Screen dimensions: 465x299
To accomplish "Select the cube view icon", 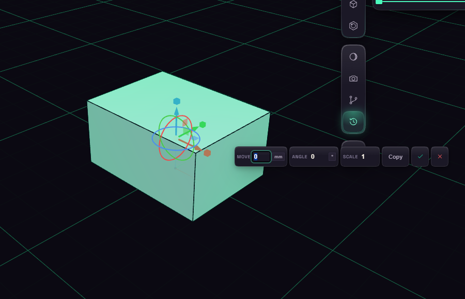I will (x=353, y=4).
